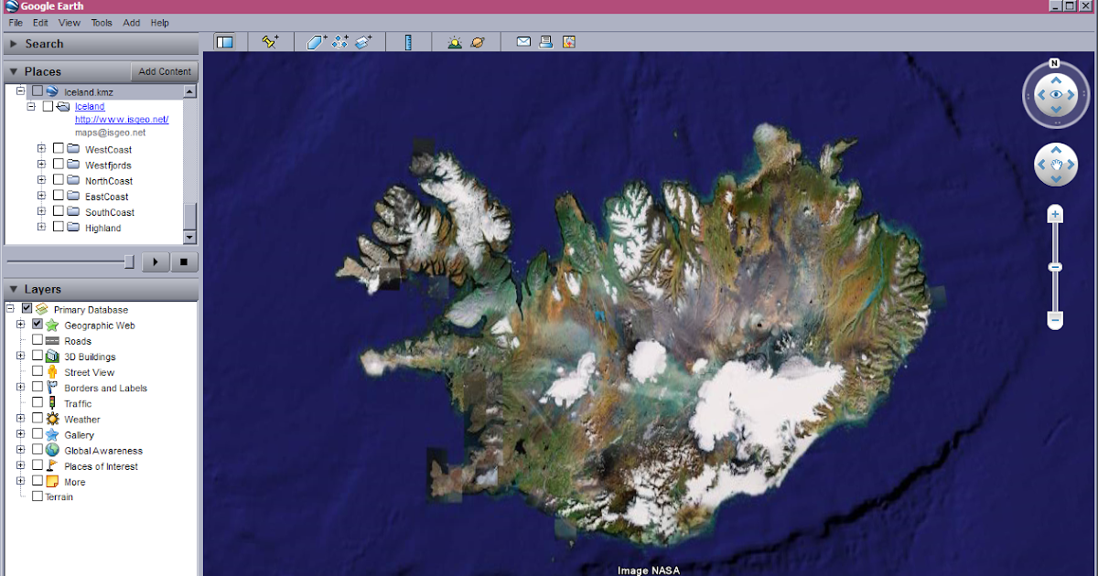Switch to Sky view mode
The width and height of the screenshot is (1098, 576).
[x=478, y=41]
